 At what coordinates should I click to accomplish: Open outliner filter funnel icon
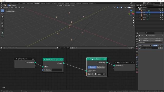click(159, 5)
